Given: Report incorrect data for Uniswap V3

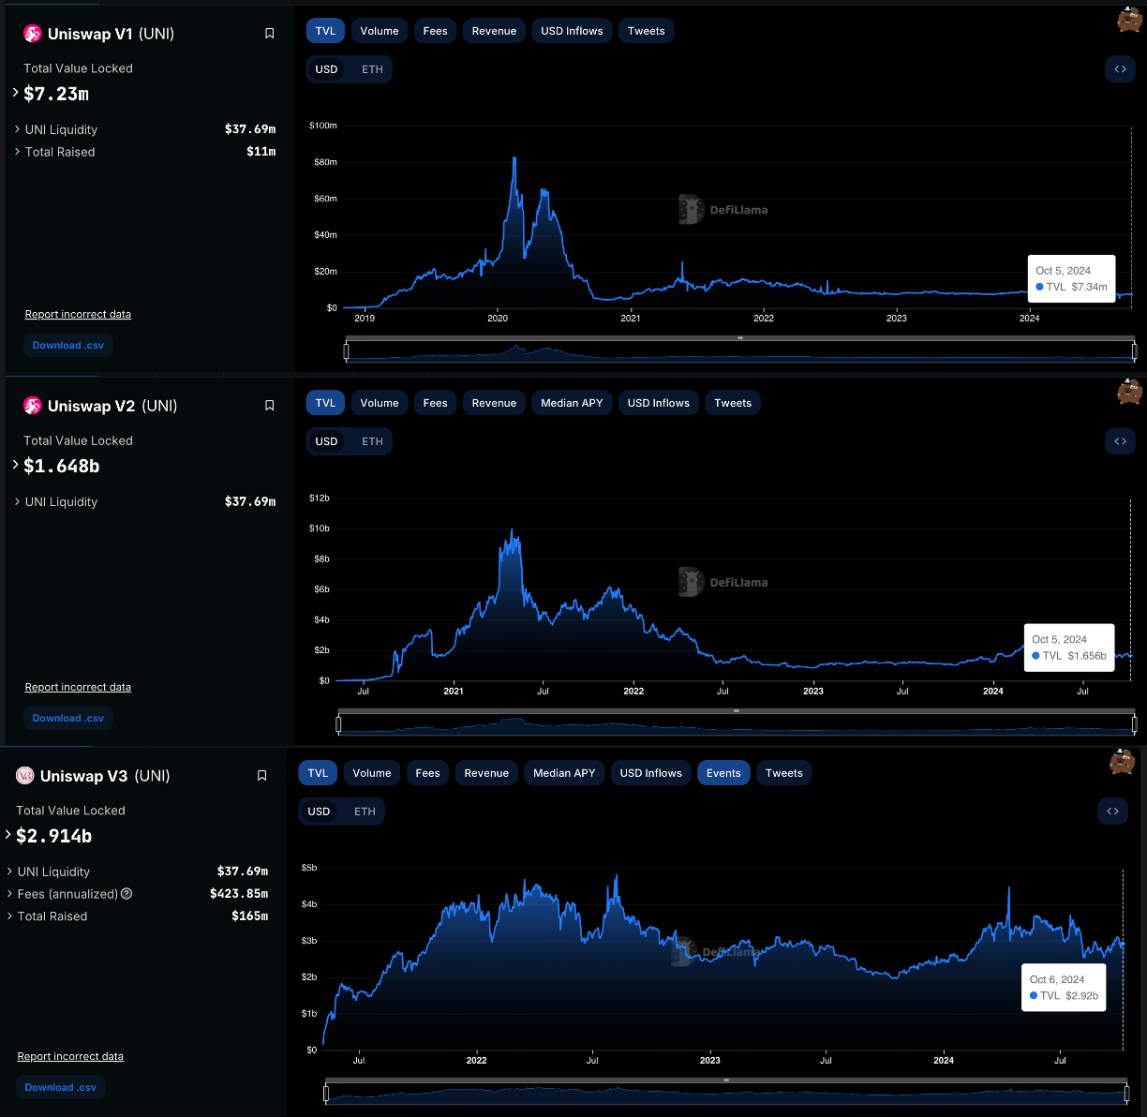Looking at the screenshot, I should [70, 1057].
